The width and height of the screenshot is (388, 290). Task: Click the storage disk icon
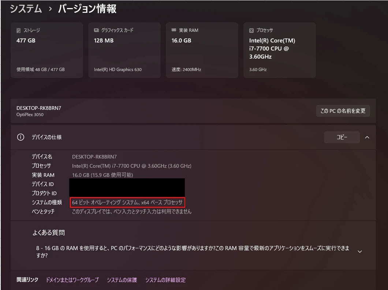19,30
